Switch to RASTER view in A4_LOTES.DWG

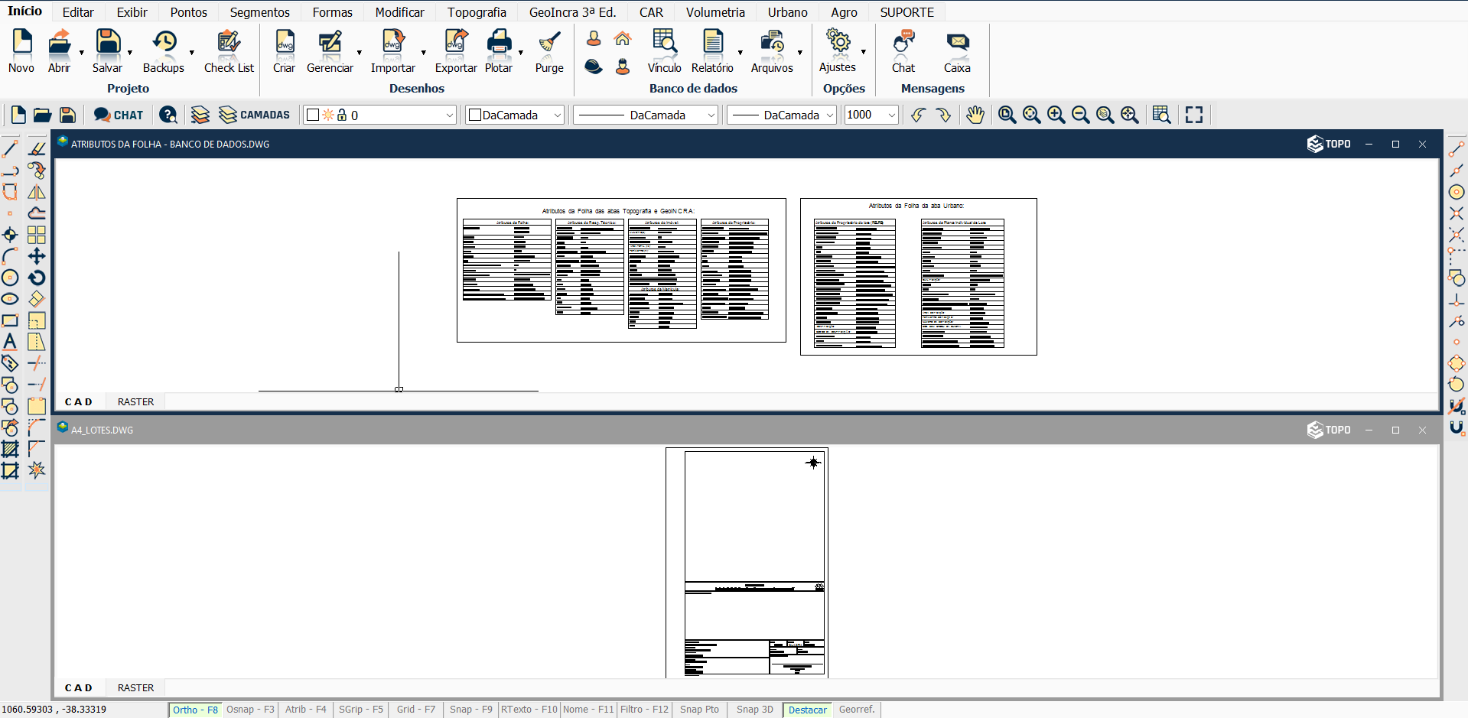135,687
